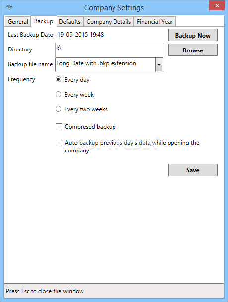Go to the Company Details tab

(109, 22)
